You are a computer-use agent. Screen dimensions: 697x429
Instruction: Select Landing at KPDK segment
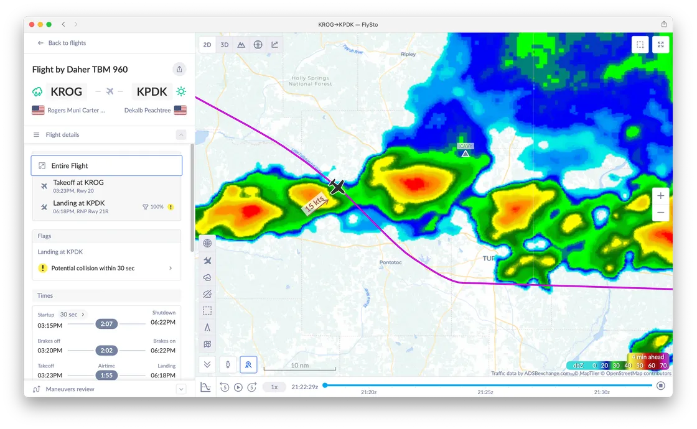tap(106, 207)
